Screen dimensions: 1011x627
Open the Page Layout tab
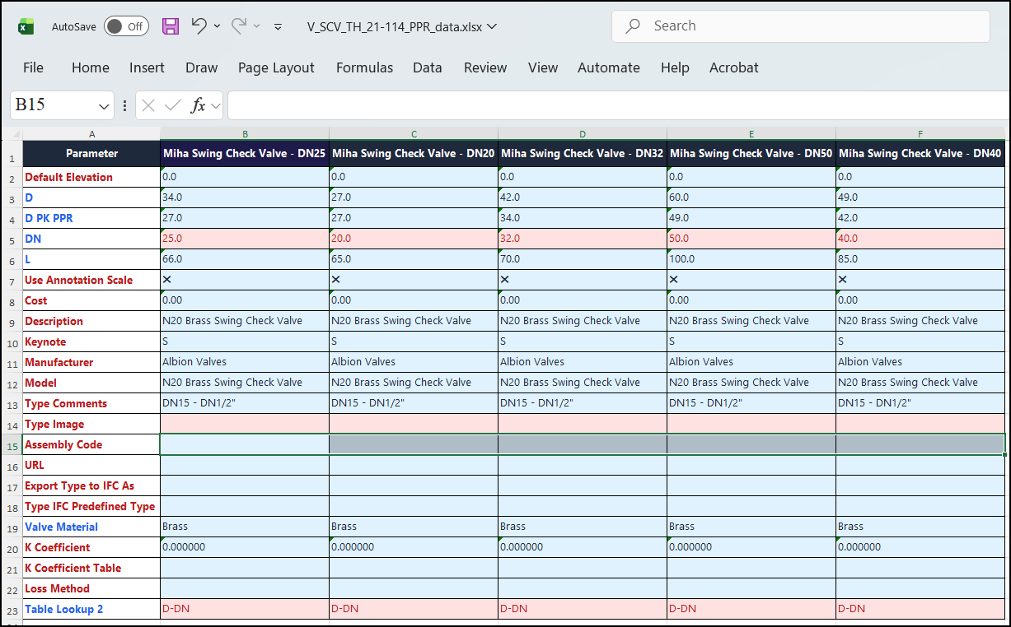point(276,67)
